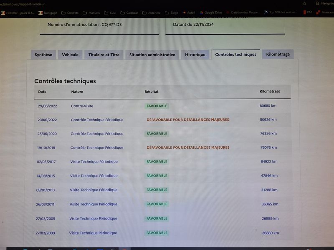Open the Manuels bookmark folder
The image size is (334, 250).
click(91, 13)
